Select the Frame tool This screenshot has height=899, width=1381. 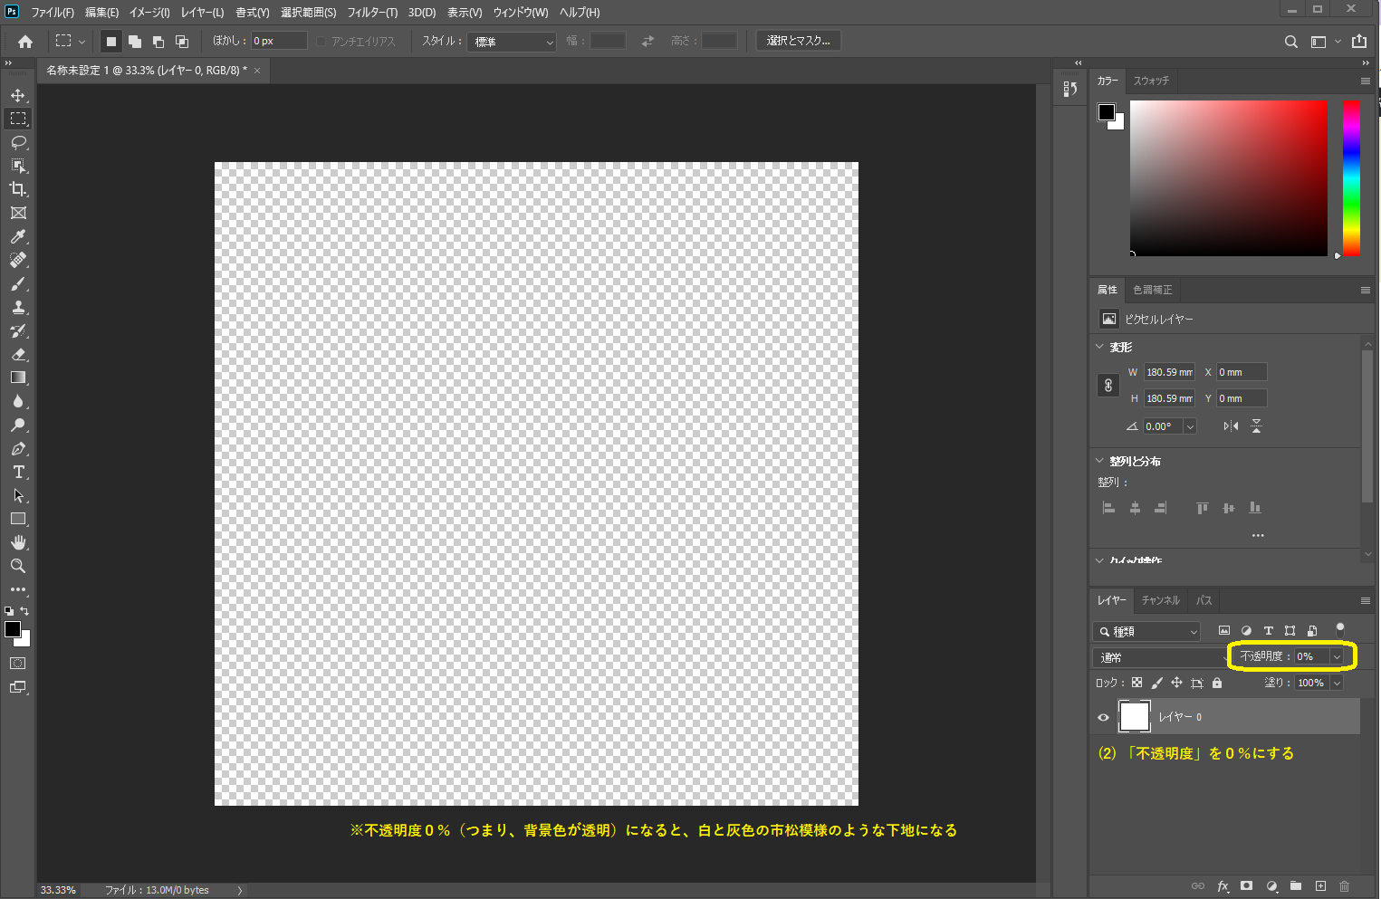pyautogui.click(x=18, y=213)
